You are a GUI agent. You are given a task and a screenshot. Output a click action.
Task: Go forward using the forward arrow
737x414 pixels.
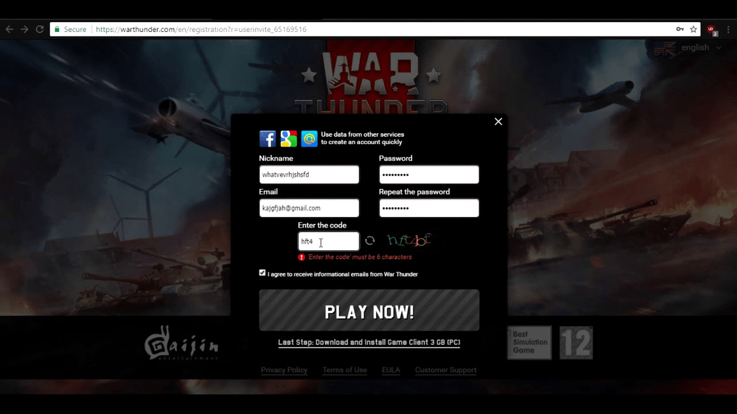24,28
